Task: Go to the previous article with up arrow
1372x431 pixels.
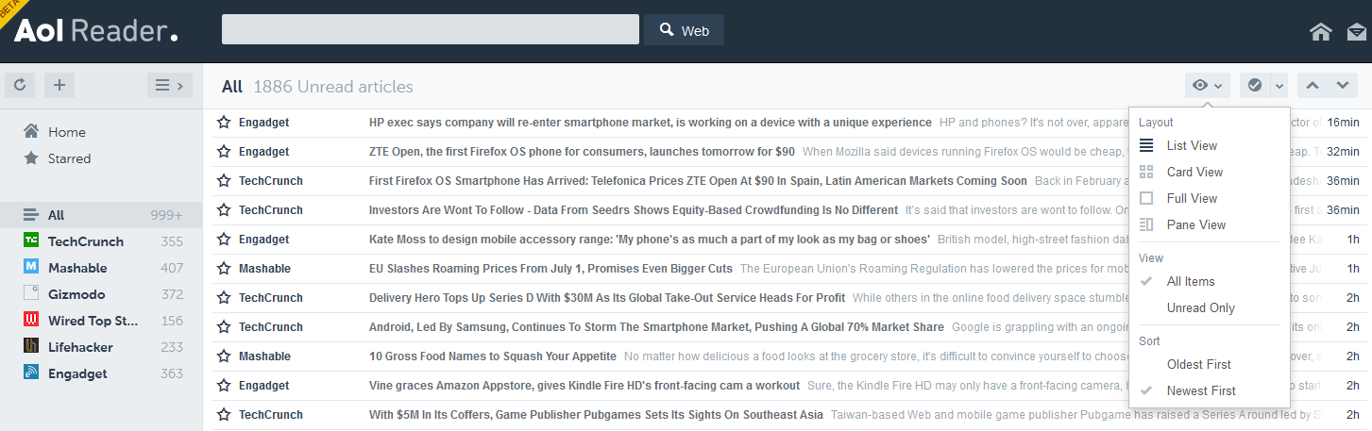Action: click(1312, 86)
